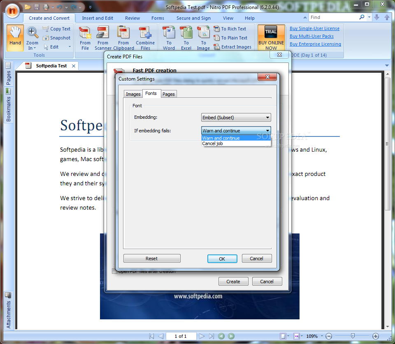Open the Nitro application orb menu

click(x=12, y=11)
